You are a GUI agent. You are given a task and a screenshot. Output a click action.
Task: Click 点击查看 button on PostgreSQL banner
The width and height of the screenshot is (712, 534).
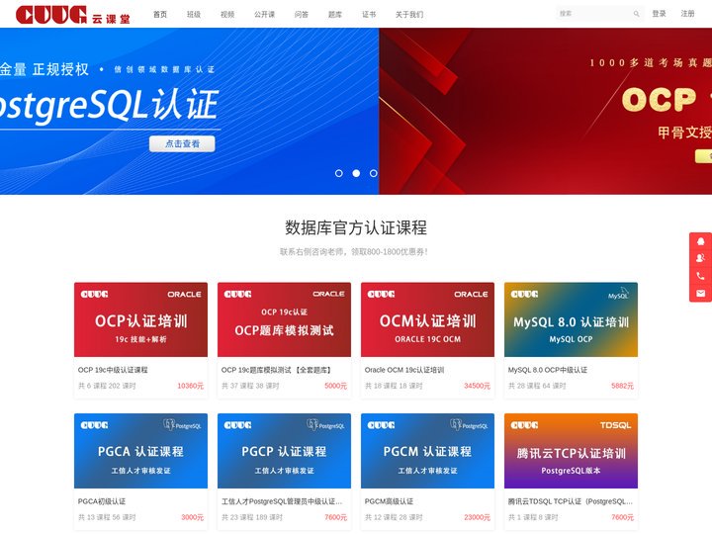(x=182, y=144)
